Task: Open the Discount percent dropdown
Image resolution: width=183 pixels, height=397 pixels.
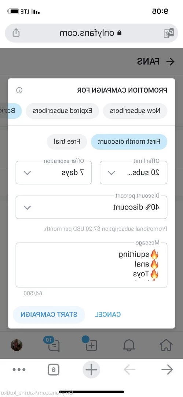Action: tap(91, 207)
